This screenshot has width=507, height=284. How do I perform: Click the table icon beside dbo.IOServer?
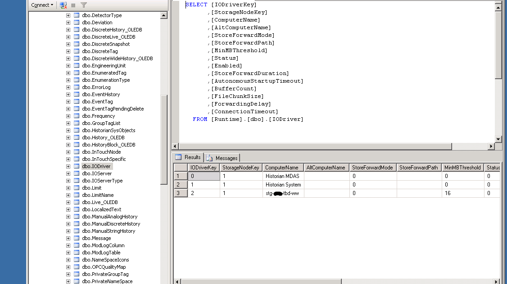[x=77, y=173]
